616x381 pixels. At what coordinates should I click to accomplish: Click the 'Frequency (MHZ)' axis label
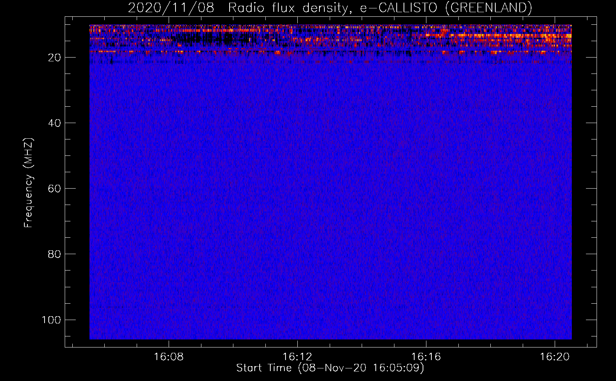click(x=29, y=182)
